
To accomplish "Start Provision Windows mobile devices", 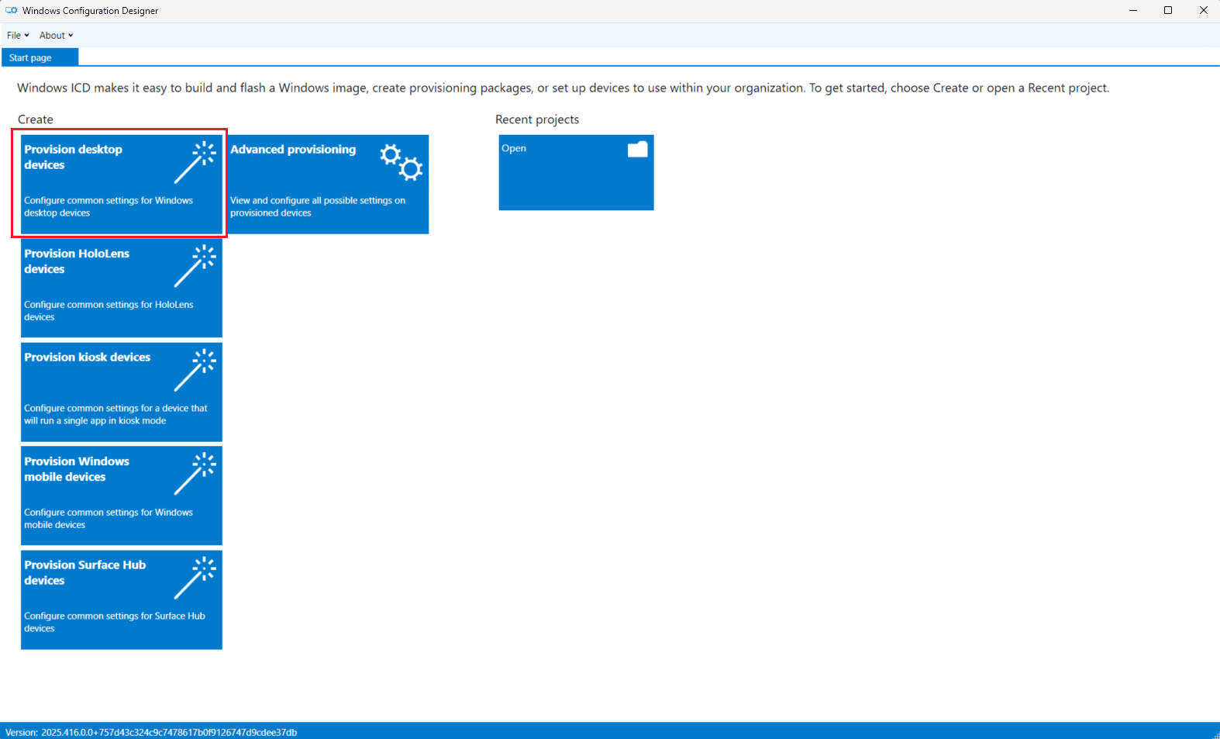I will 122,496.
